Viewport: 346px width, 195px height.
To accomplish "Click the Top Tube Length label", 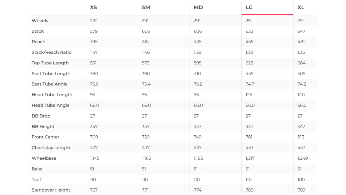I will (50, 63).
